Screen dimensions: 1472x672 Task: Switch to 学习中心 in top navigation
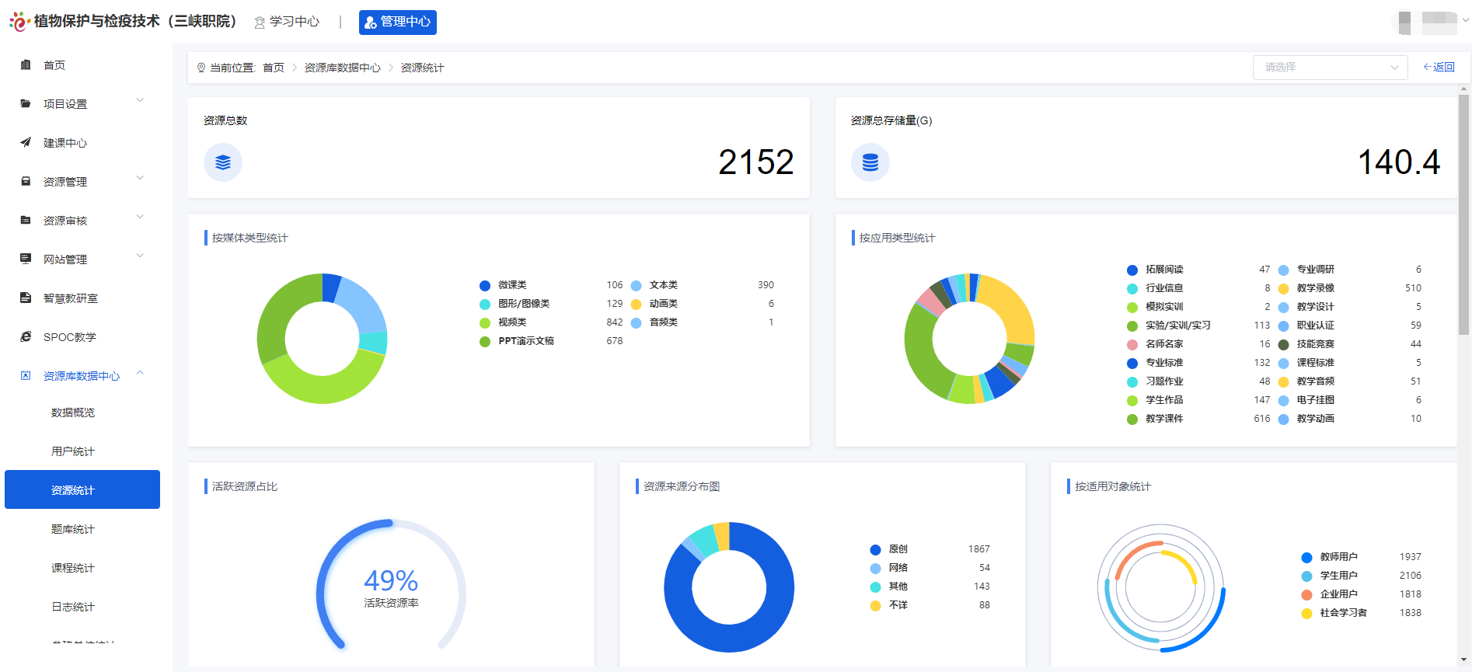288,22
